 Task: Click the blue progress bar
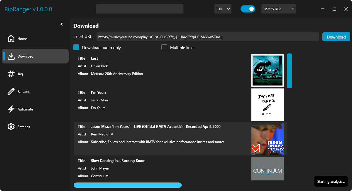(x=128, y=185)
